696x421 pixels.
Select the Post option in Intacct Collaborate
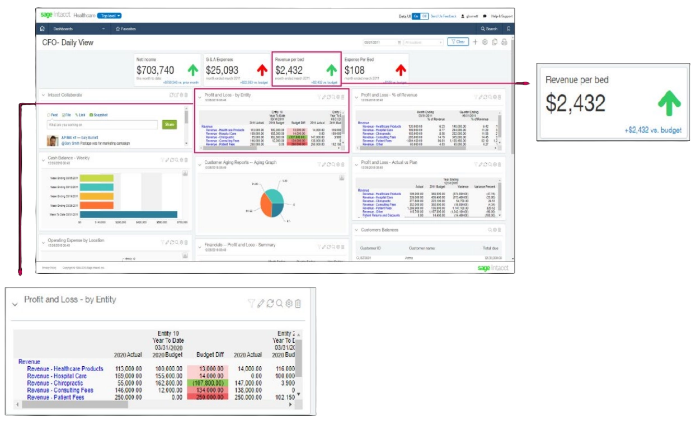pos(53,115)
